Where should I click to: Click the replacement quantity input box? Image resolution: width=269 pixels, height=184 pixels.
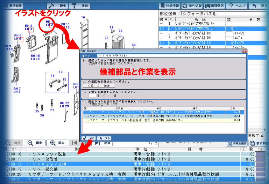(92, 95)
